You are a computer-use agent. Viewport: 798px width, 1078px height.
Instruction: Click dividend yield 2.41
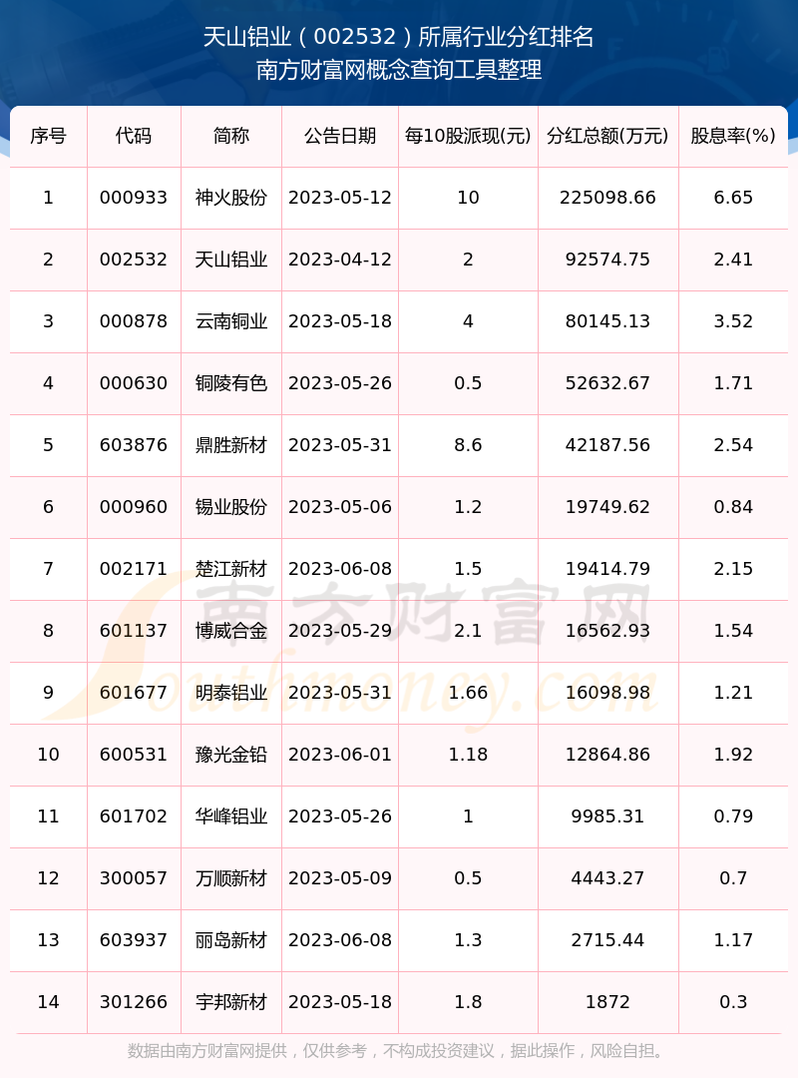tap(733, 260)
